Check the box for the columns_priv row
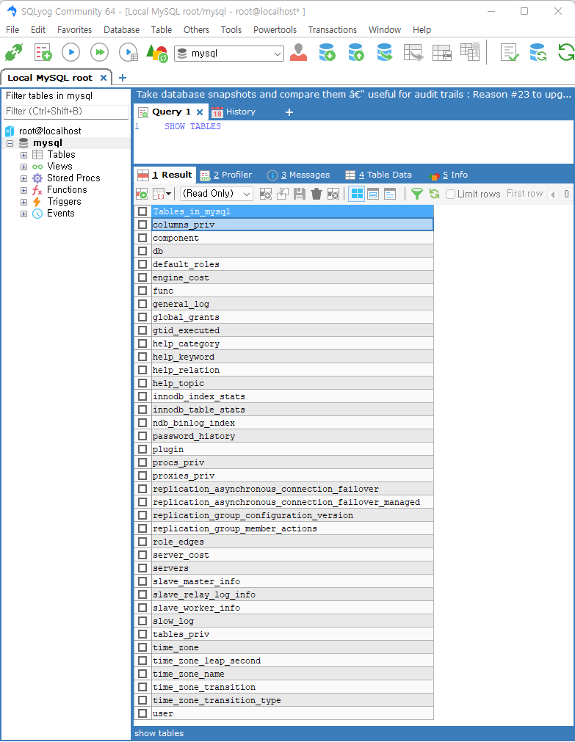This screenshot has width=575, height=742. [x=142, y=225]
